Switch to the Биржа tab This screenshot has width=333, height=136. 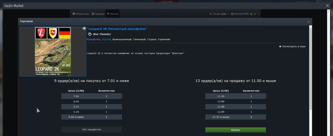pos(112,14)
